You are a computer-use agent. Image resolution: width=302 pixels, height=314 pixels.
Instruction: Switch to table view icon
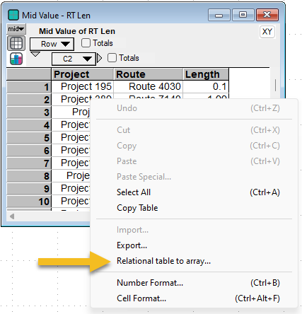[x=16, y=43]
